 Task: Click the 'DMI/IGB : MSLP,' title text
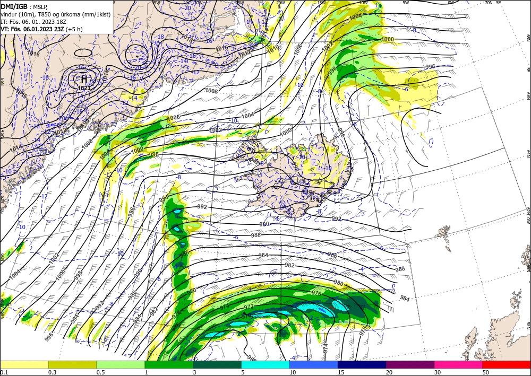coord(25,6)
